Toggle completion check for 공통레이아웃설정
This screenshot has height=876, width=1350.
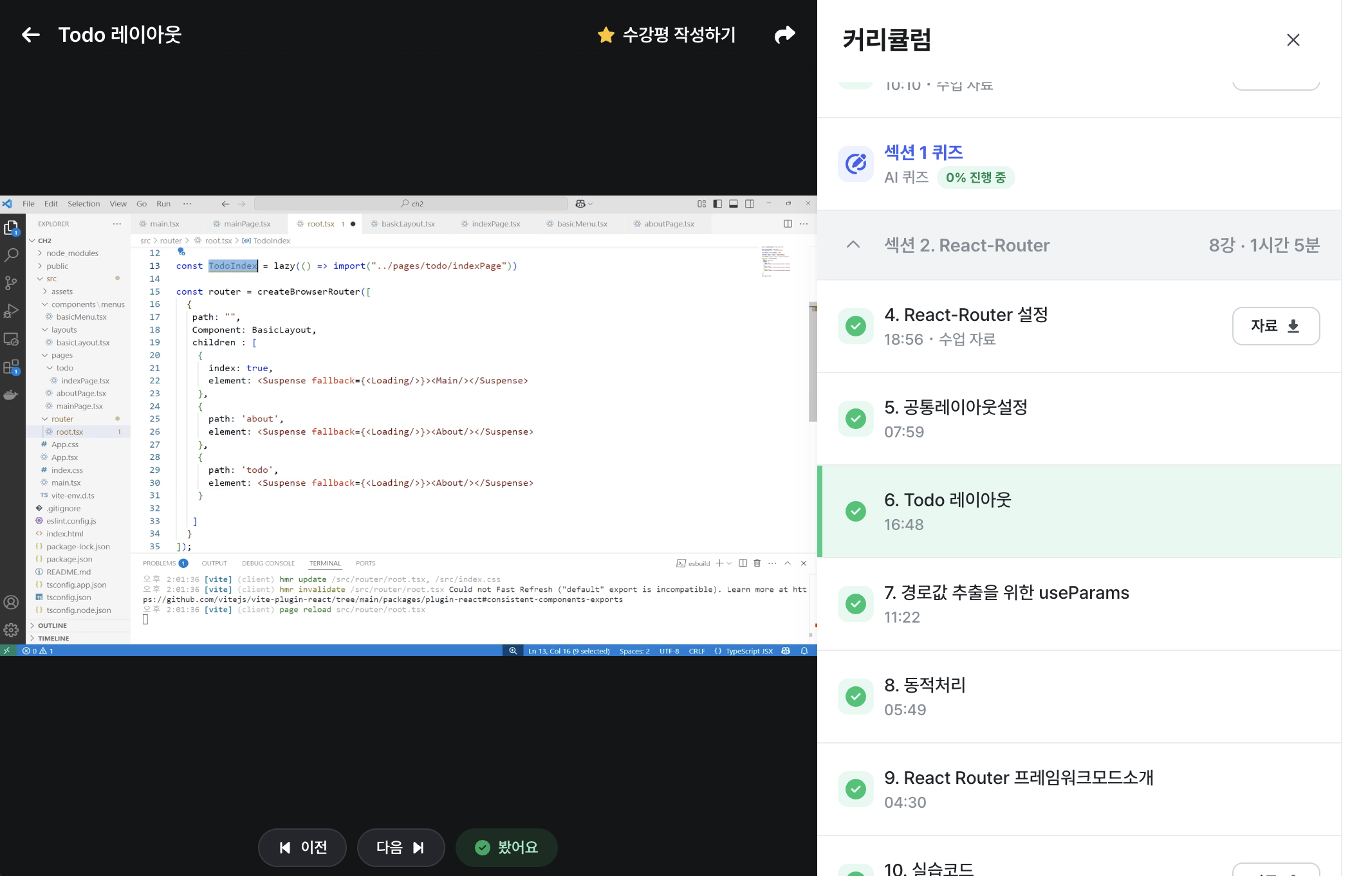tap(855, 419)
